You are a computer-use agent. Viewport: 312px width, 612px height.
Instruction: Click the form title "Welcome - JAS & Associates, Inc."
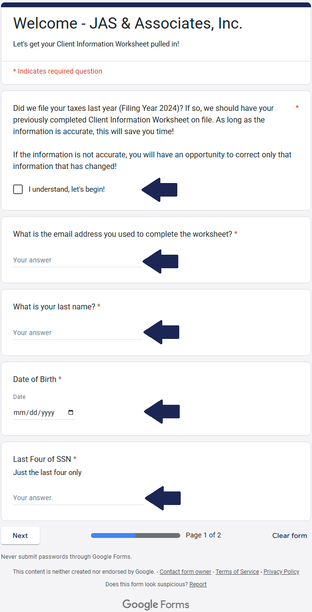pos(128,23)
